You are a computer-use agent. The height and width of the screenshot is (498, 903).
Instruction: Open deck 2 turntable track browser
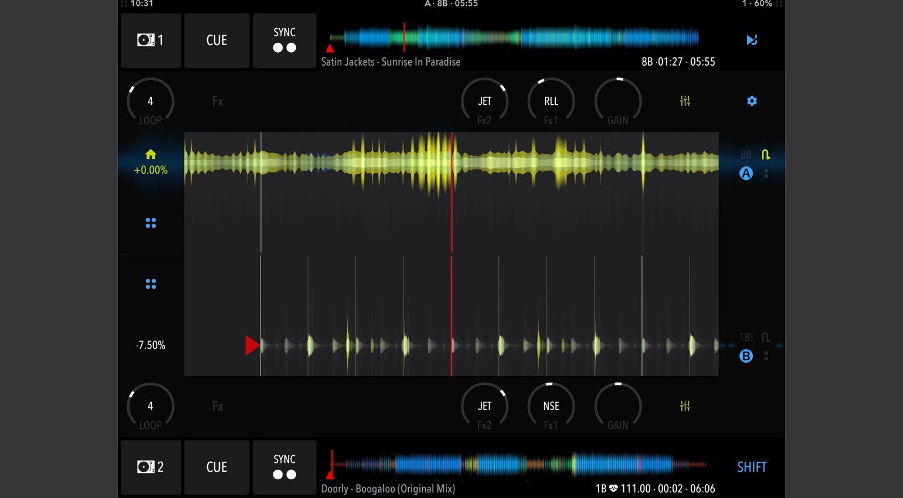[x=150, y=467]
